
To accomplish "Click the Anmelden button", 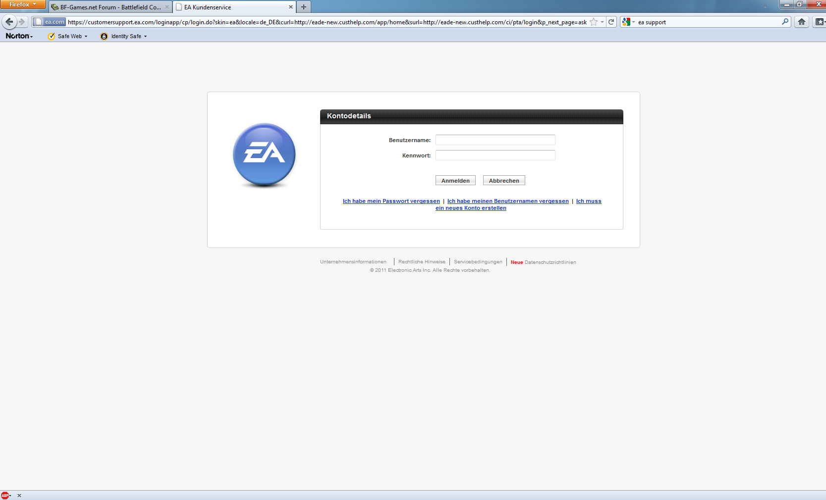I will coord(455,181).
